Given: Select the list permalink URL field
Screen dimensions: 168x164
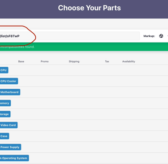Looking at the screenshot, I should 70,36.
